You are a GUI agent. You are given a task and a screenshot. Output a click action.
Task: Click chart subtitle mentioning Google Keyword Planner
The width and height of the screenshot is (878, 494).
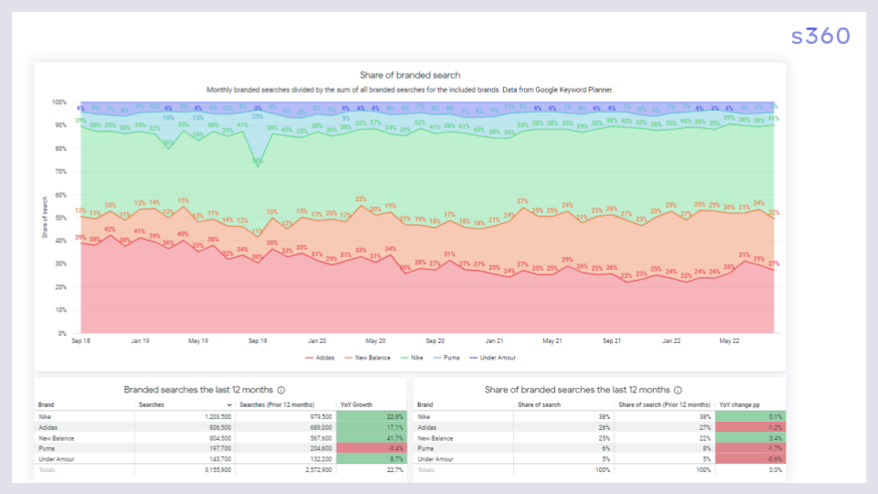[x=410, y=90]
